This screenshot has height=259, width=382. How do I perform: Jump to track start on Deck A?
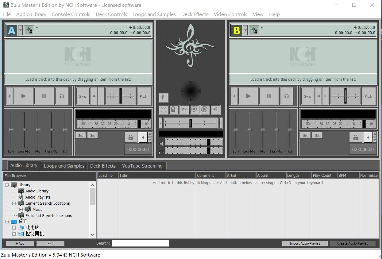pos(9,96)
